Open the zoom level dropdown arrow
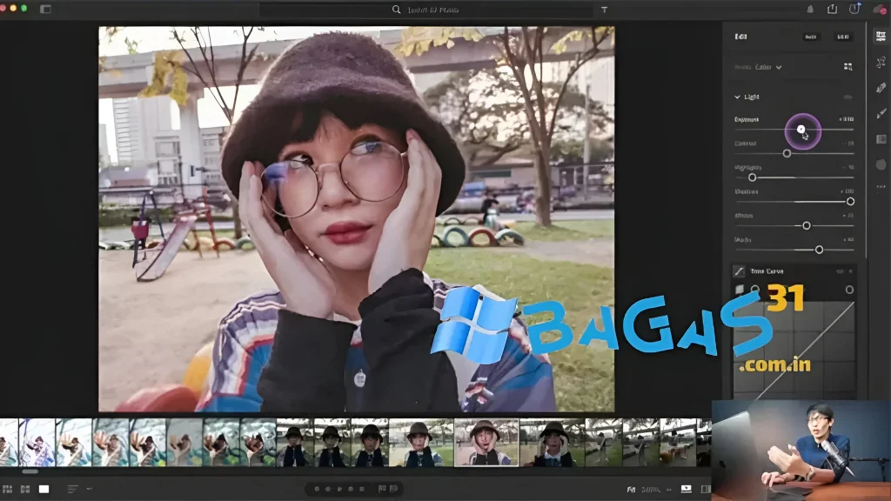The height and width of the screenshot is (501, 891). (669, 489)
